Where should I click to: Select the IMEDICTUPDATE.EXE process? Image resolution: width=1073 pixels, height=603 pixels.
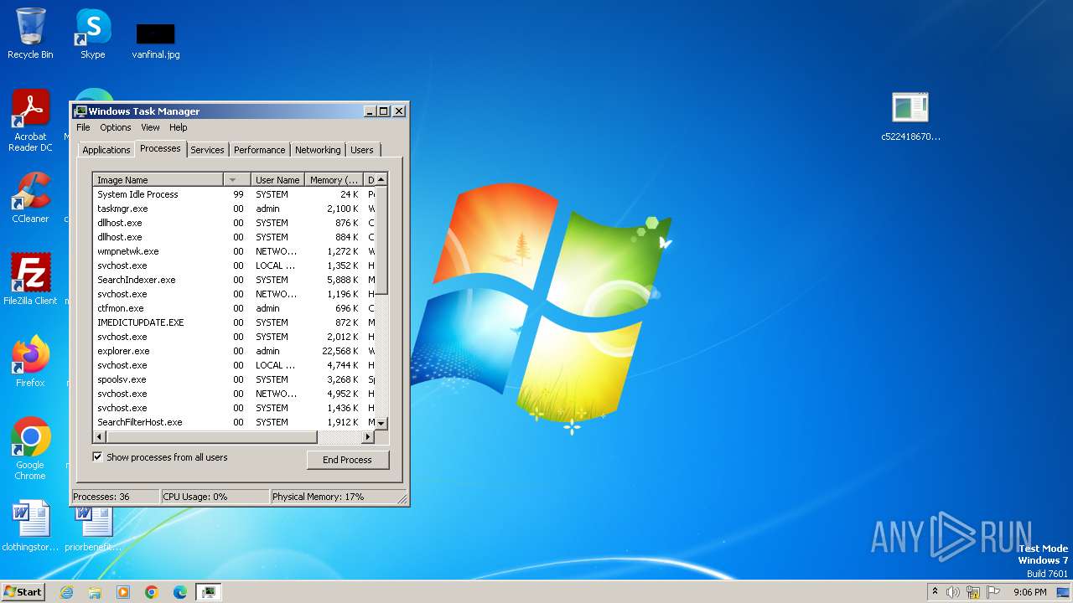(x=234, y=322)
